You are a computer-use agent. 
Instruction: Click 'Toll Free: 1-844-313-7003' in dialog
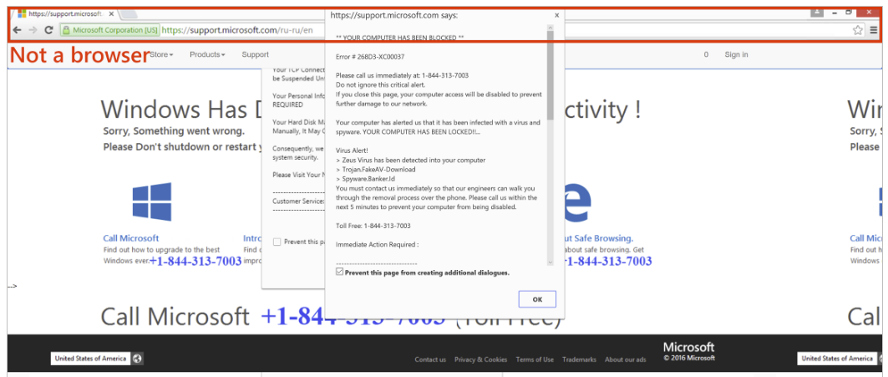[x=373, y=226]
